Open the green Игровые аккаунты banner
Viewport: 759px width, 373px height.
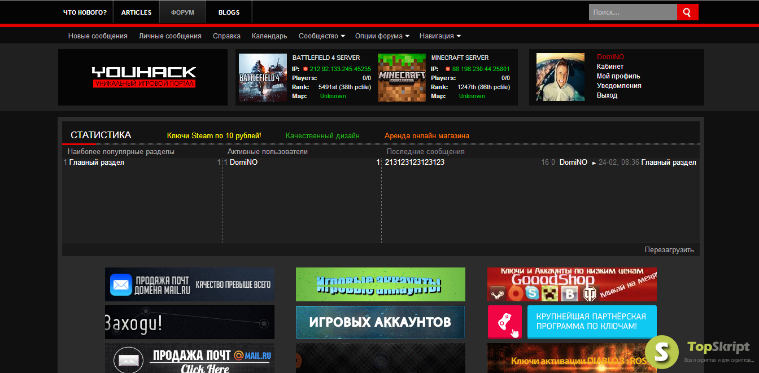(x=381, y=284)
